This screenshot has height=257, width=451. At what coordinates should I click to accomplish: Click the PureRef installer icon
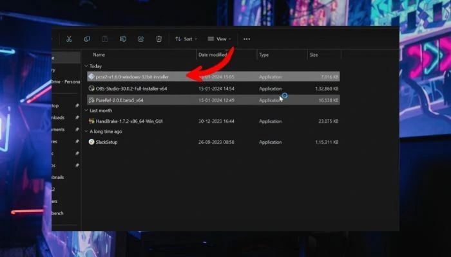[x=91, y=100]
